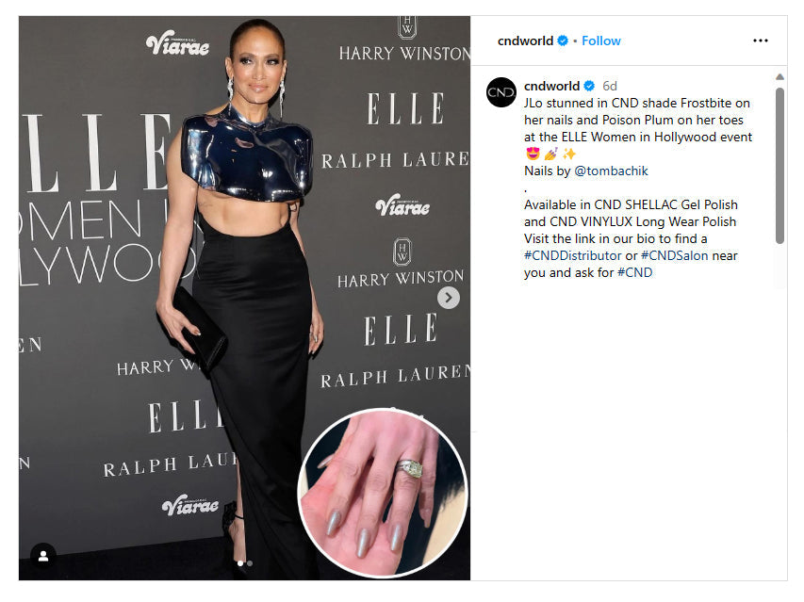Click the next image arrow on photo
The image size is (804, 602).
(x=448, y=298)
